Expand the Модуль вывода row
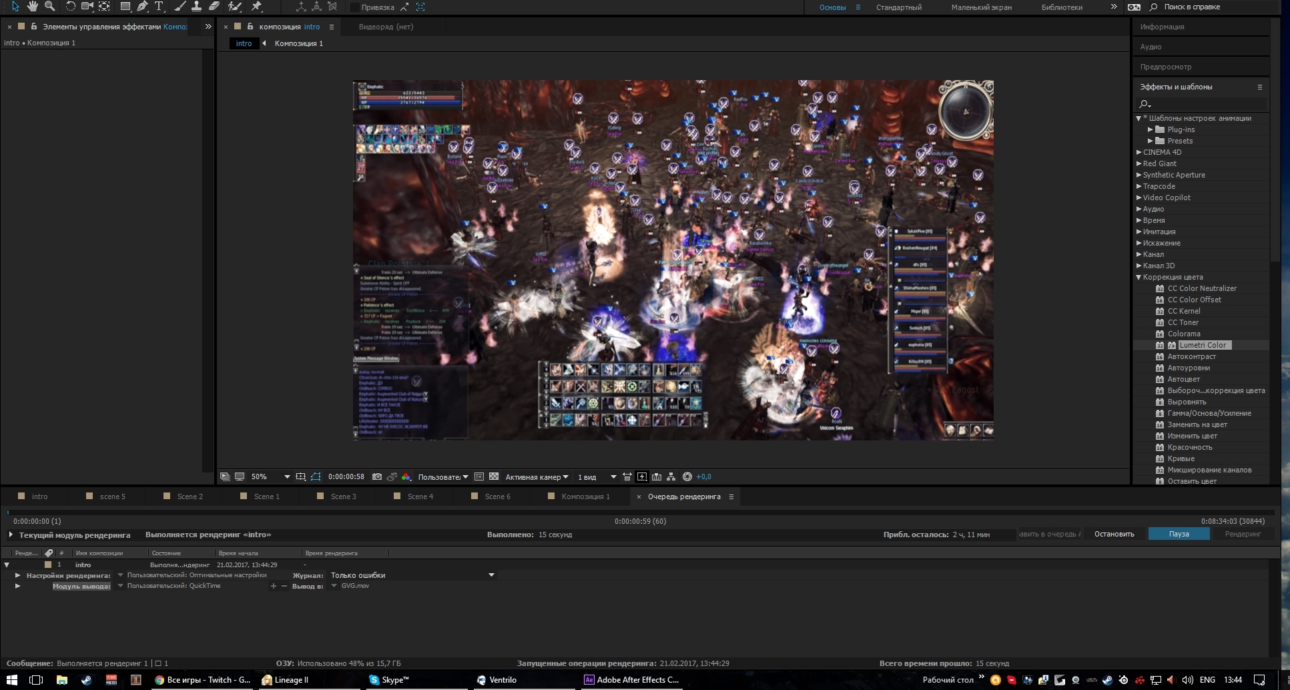The image size is (1290, 690). 18,586
